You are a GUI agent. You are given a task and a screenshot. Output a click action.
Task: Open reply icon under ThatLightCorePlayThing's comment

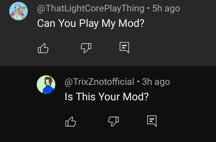tap(124, 48)
